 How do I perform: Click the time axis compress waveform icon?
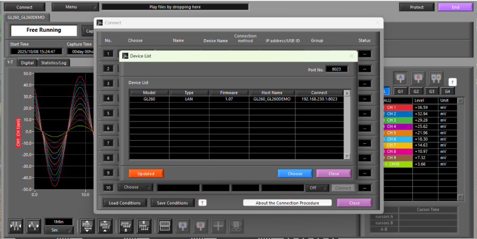(x=16, y=226)
